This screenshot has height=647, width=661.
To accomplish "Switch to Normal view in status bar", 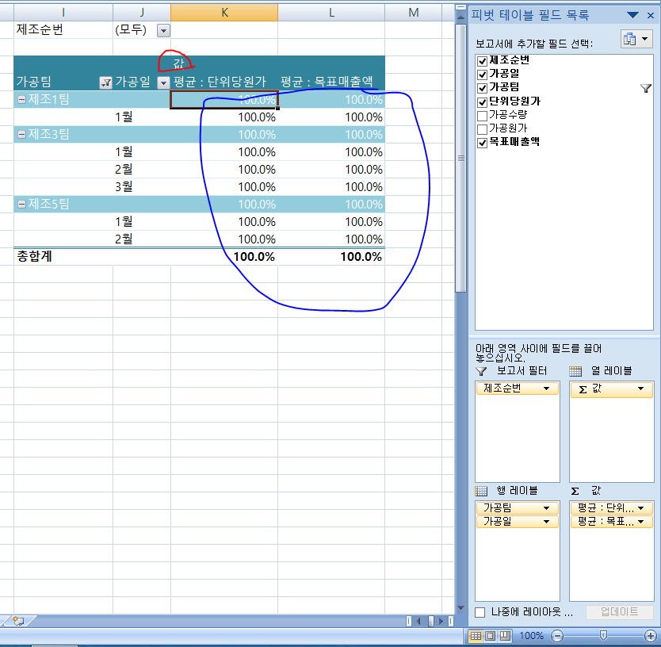I will [x=476, y=636].
